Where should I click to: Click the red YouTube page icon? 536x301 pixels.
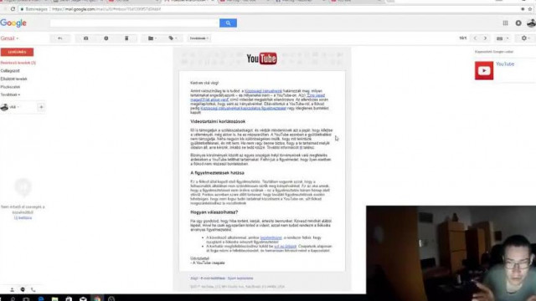point(484,70)
